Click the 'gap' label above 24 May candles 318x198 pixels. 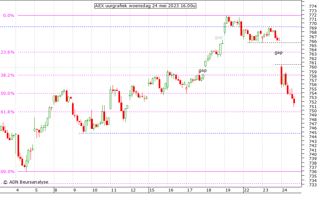pos(278,53)
